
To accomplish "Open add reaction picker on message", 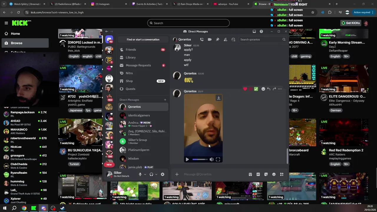I will (x=263, y=89).
